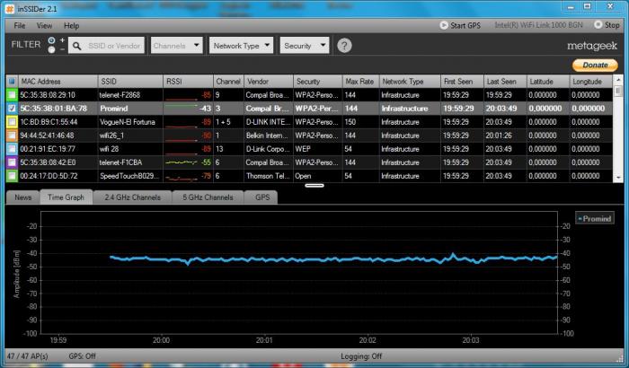Toggle the select-all checkbox in table header
Image resolution: width=629 pixels, height=368 pixels.
tap(12, 82)
